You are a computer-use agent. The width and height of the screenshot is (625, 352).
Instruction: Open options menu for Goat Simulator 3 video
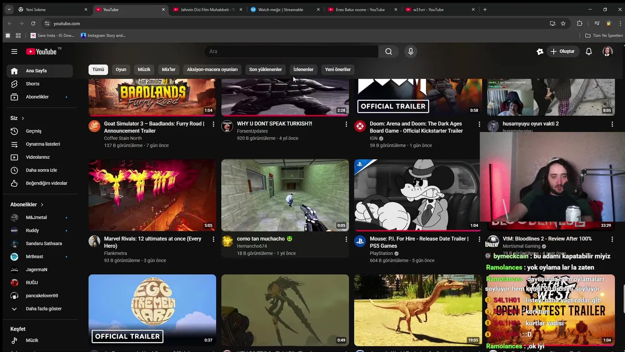pyautogui.click(x=213, y=124)
